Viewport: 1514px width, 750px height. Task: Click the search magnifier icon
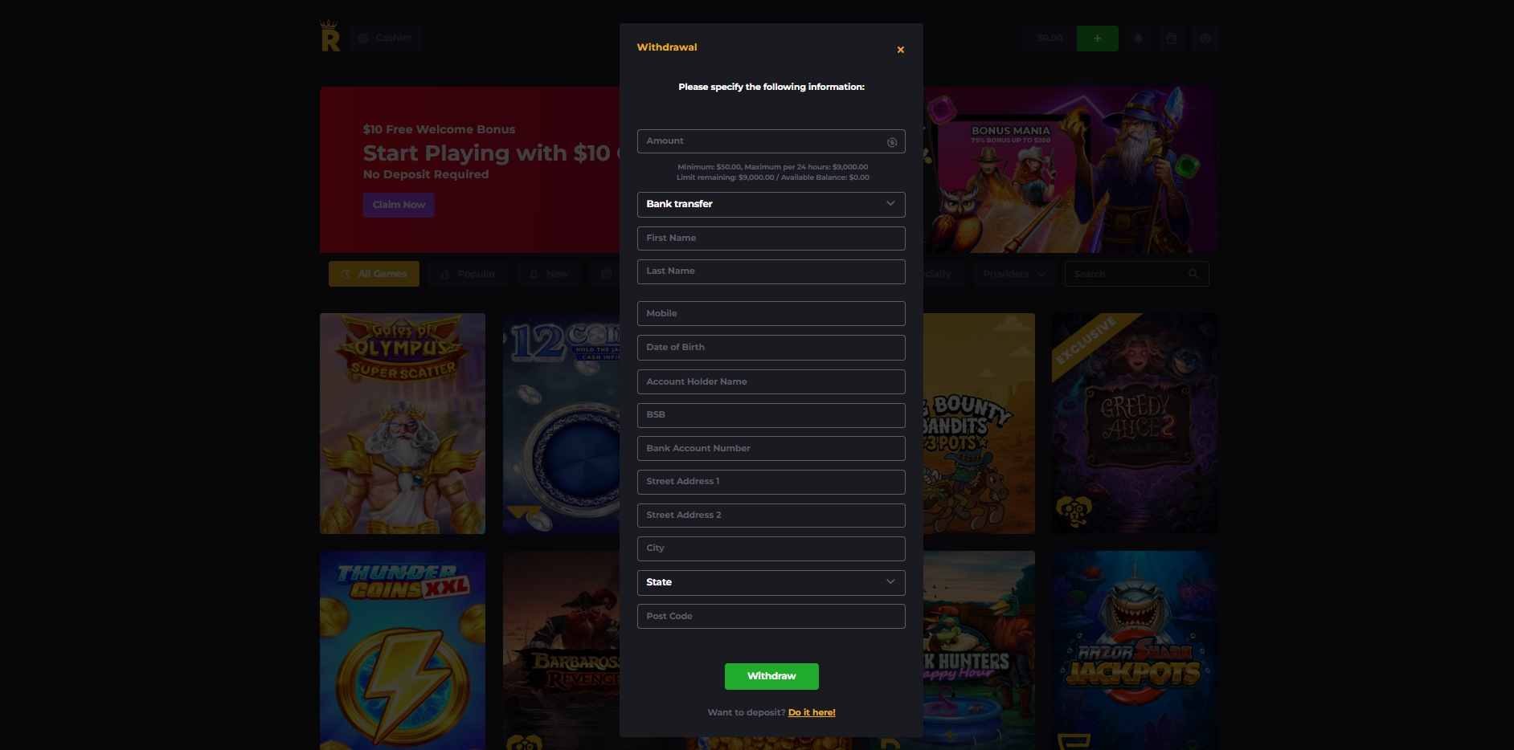coord(1193,274)
